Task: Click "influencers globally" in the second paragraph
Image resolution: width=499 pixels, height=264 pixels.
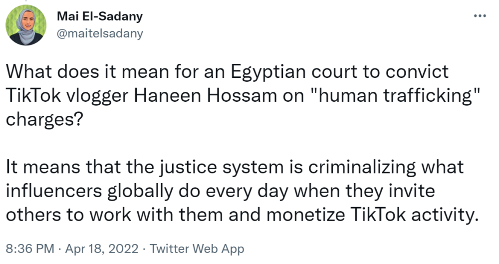Action: tap(89, 191)
